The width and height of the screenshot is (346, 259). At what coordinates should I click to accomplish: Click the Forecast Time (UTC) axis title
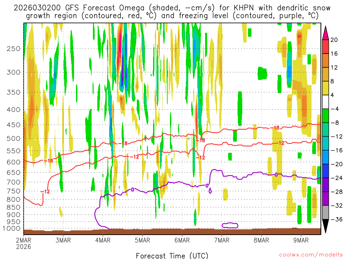click(172, 255)
